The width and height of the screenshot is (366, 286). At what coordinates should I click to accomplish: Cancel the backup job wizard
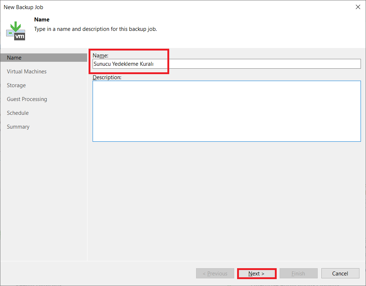(x=340, y=274)
